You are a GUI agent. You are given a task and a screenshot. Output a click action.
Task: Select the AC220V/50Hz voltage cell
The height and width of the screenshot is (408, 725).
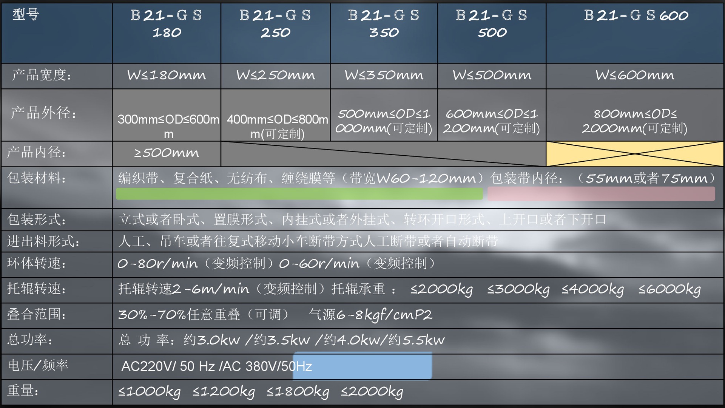(x=217, y=366)
